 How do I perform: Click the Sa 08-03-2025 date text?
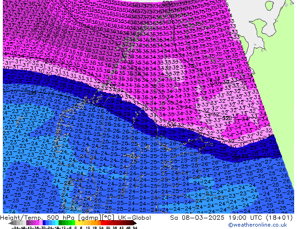click(197, 218)
